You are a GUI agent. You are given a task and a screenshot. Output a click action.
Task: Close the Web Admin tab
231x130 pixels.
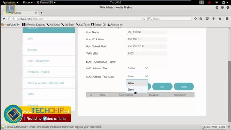tap(36, 13)
